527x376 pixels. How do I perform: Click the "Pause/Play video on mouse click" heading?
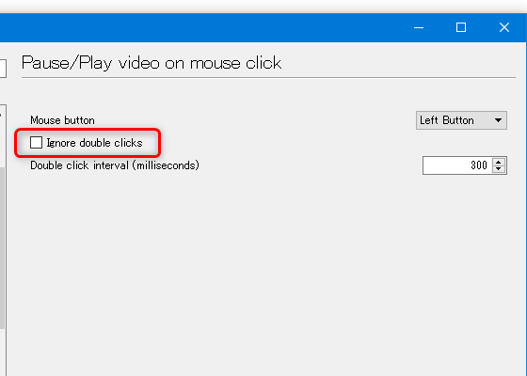click(152, 63)
